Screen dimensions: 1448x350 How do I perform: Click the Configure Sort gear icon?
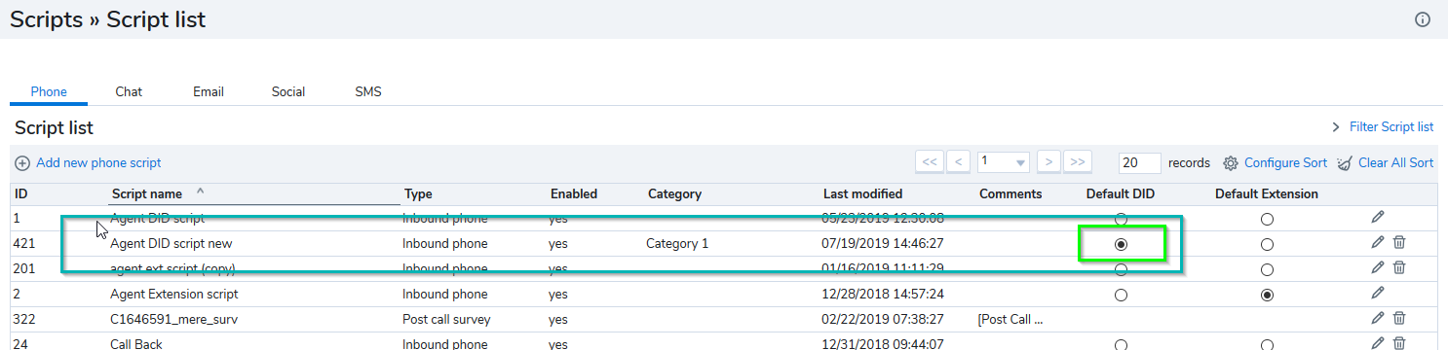pos(1230,163)
